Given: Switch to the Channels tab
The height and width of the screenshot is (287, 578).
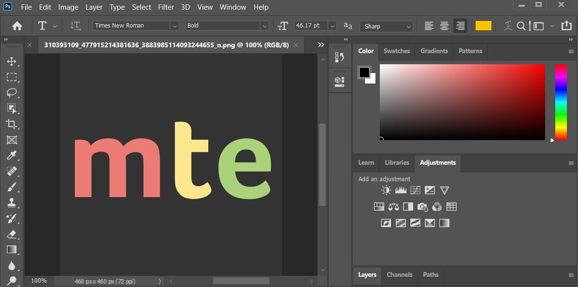Looking at the screenshot, I should [399, 274].
